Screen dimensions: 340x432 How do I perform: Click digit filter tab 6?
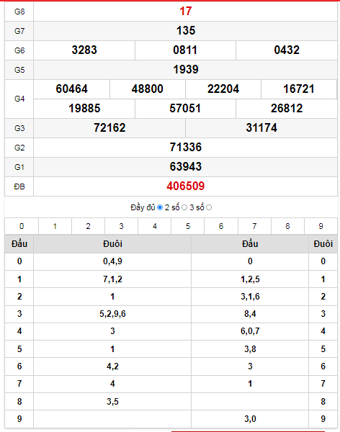point(221,226)
